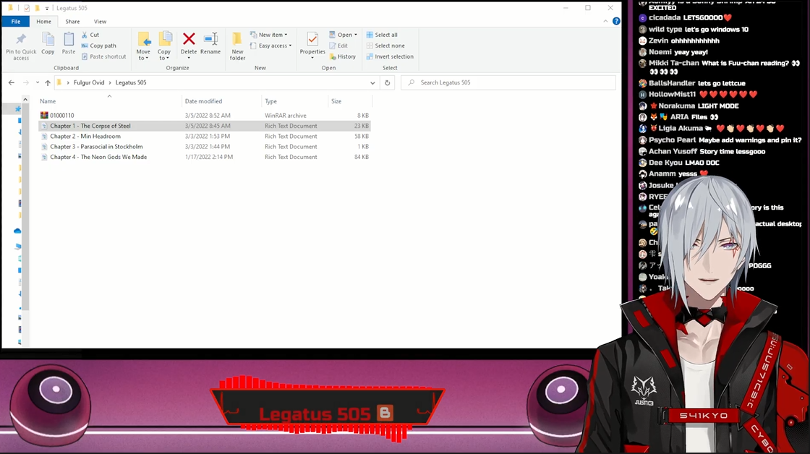This screenshot has width=810, height=454.
Task: Select Chapter 2 - Min Headroom file
Action: pos(85,136)
